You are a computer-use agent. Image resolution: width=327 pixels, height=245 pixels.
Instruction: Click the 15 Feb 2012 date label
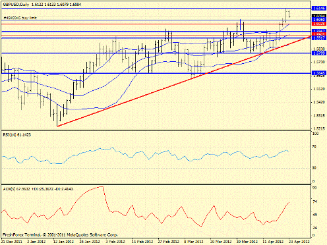tap(142, 242)
